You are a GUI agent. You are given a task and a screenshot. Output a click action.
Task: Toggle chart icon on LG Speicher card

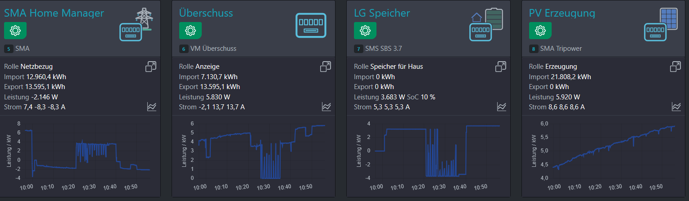pyautogui.click(x=501, y=107)
